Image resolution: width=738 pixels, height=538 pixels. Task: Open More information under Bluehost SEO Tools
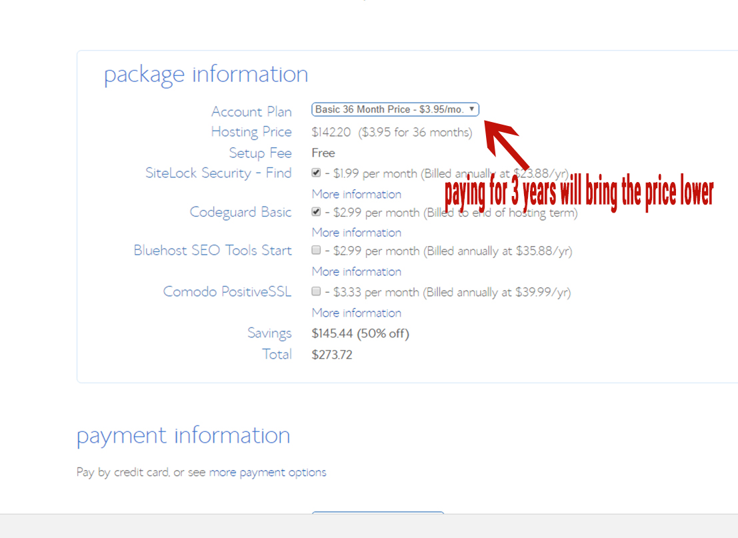(x=356, y=271)
